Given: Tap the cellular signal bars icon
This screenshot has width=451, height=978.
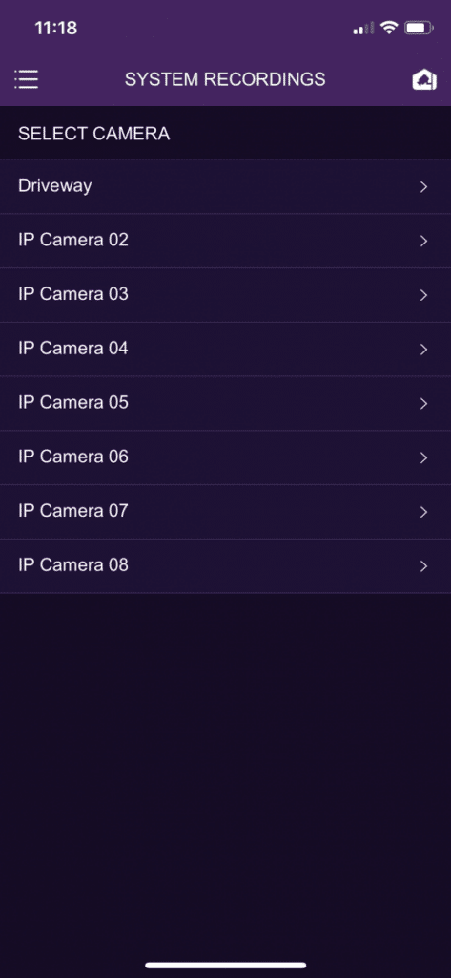Looking at the screenshot, I should 364,28.
